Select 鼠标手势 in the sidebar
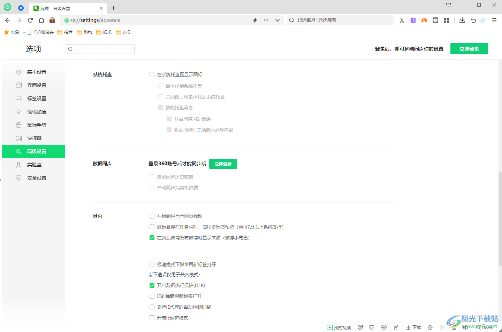This screenshot has height=332, width=502. 33,125
